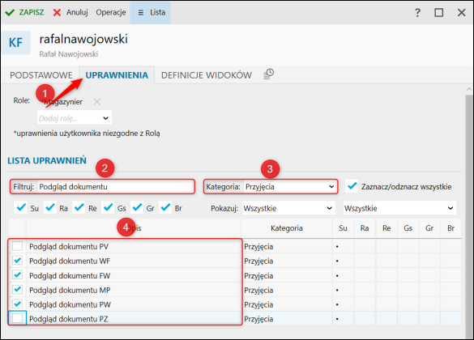Image resolution: width=474 pixels, height=340 pixels.
Task: Click into the Filtruj text field
Action: pyautogui.click(x=116, y=187)
